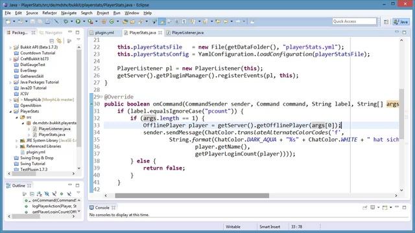Toggle Hide Non-Public Members green dot button

[x=62, y=194]
